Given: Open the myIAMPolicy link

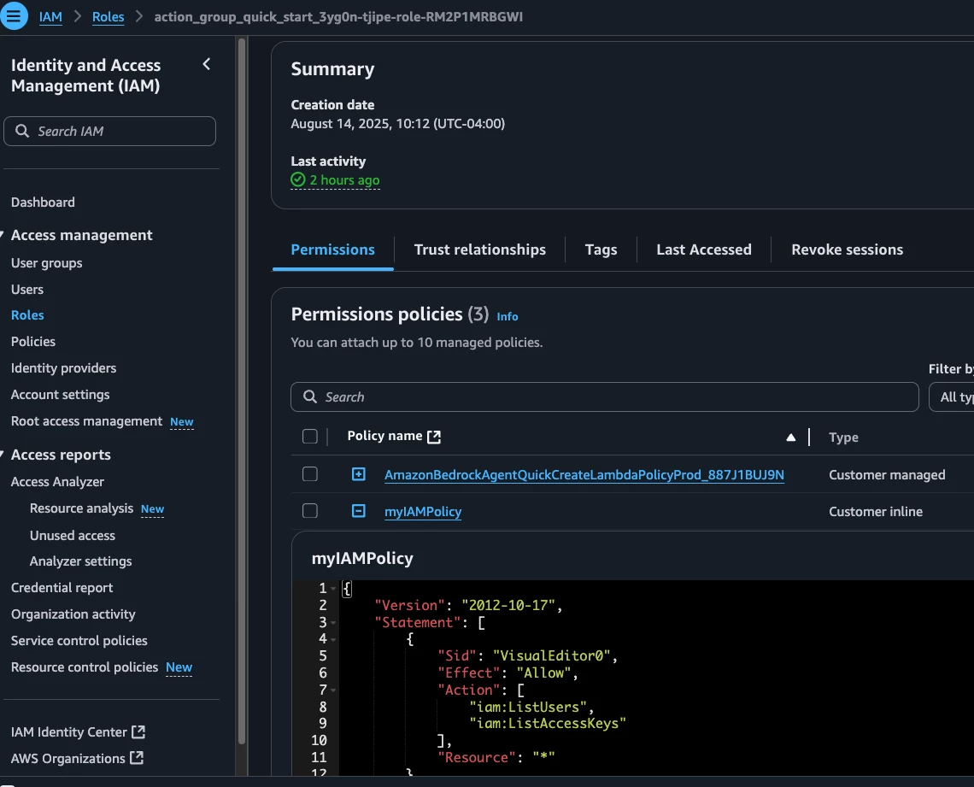Looking at the screenshot, I should point(423,511).
